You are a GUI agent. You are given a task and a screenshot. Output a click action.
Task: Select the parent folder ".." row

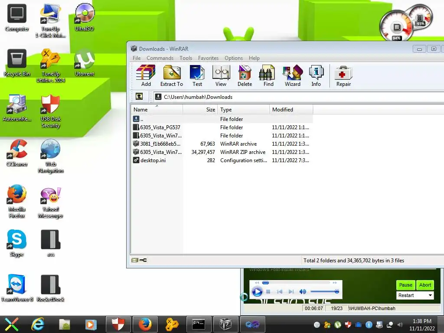click(x=222, y=119)
